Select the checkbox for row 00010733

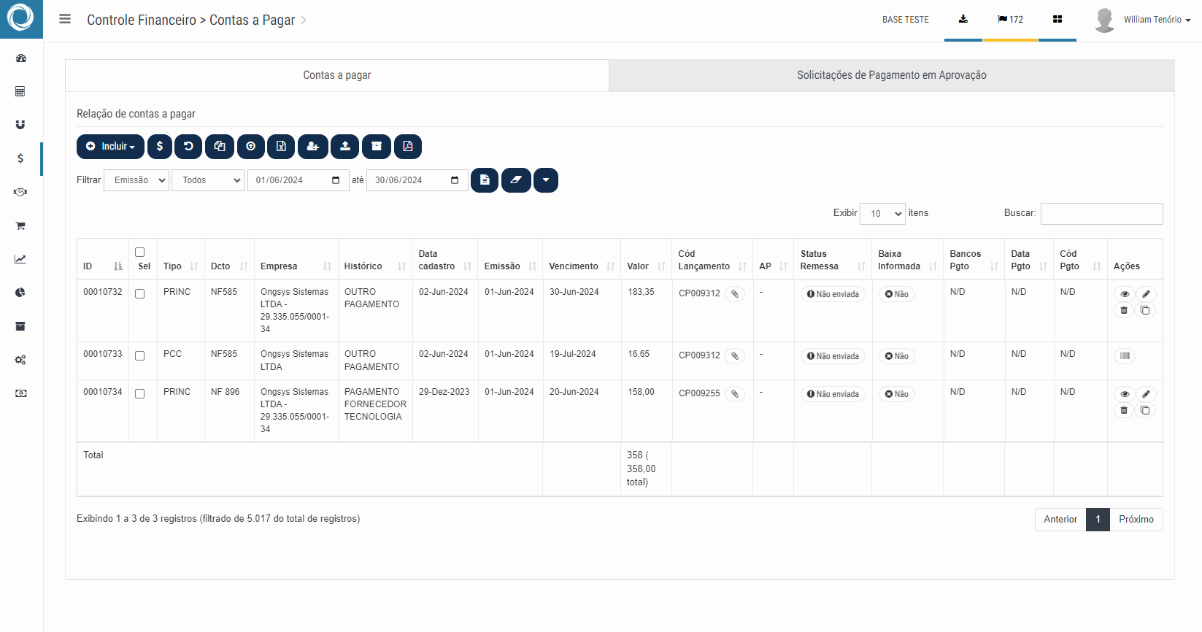[x=140, y=356]
